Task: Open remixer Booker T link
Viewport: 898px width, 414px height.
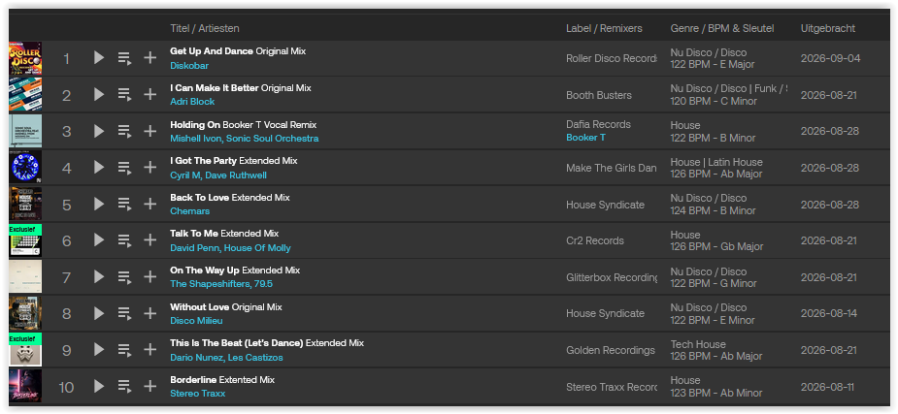Action: (585, 138)
